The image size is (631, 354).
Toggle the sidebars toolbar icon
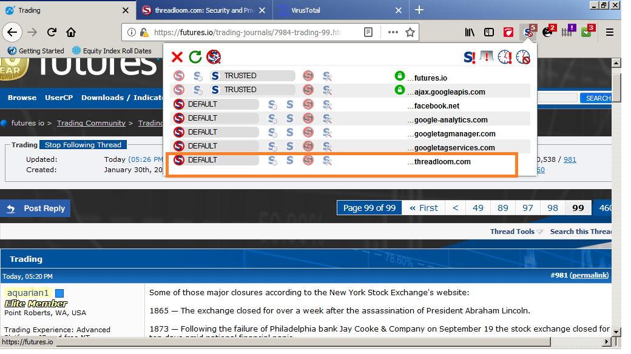(x=489, y=32)
